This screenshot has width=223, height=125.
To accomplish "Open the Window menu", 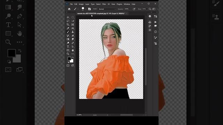I will (127, 4).
